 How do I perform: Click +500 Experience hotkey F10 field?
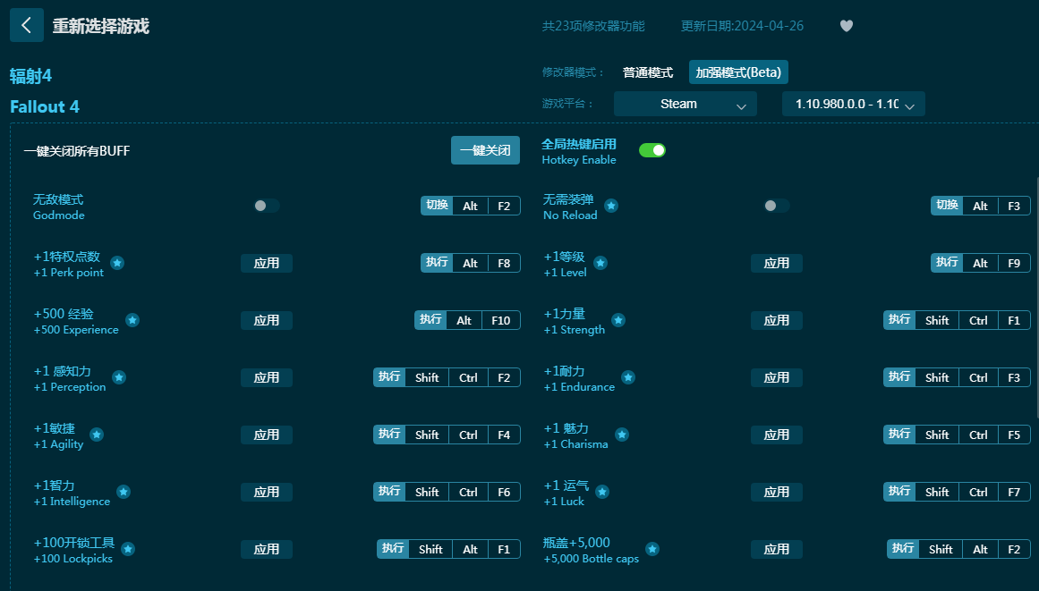coord(501,320)
